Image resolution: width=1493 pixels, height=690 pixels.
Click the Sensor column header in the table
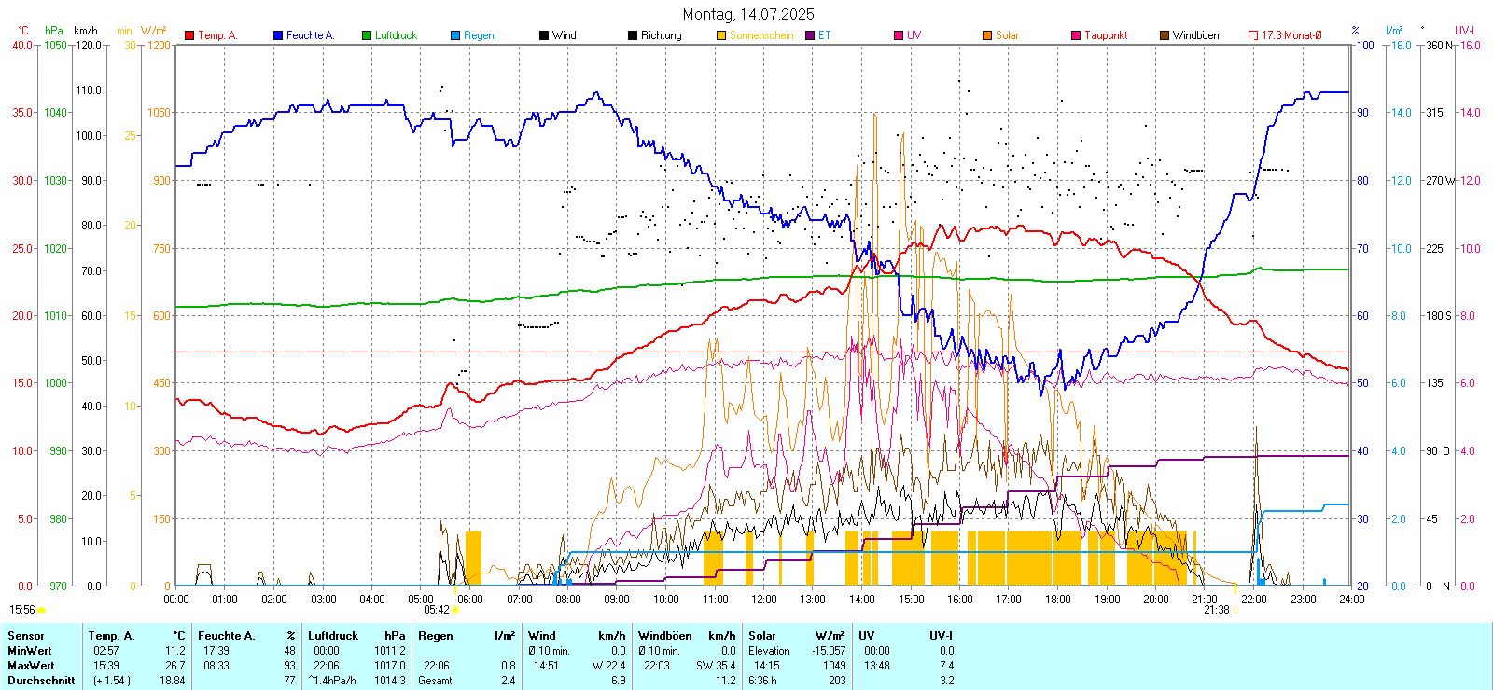[x=26, y=636]
